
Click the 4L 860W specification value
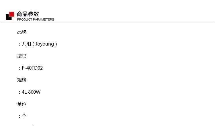click(31, 92)
